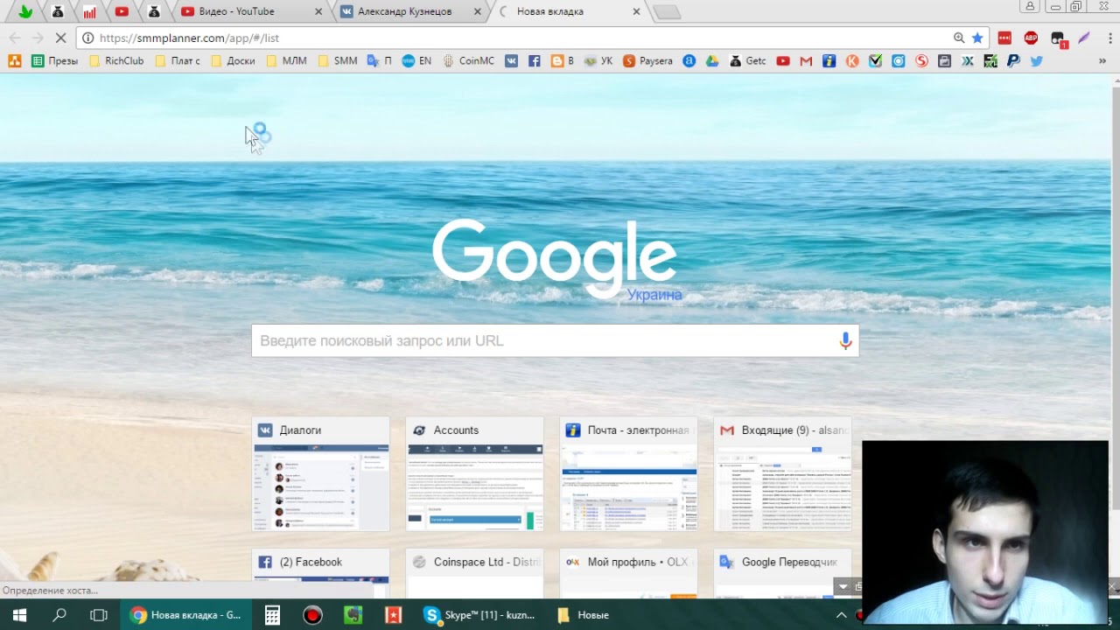Open the Google Переводчик tile
The image size is (1120, 630).
782,573
